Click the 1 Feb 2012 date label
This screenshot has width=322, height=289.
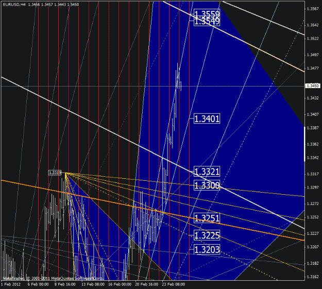pos(11,284)
